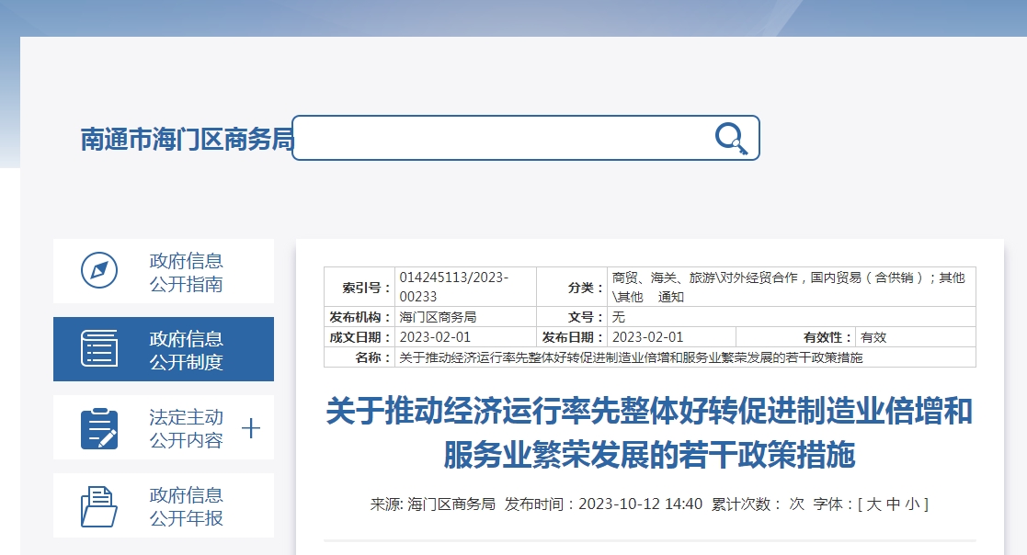
Task: Expand 法定主动公开内容 with the plus sign
Action: coord(250,428)
